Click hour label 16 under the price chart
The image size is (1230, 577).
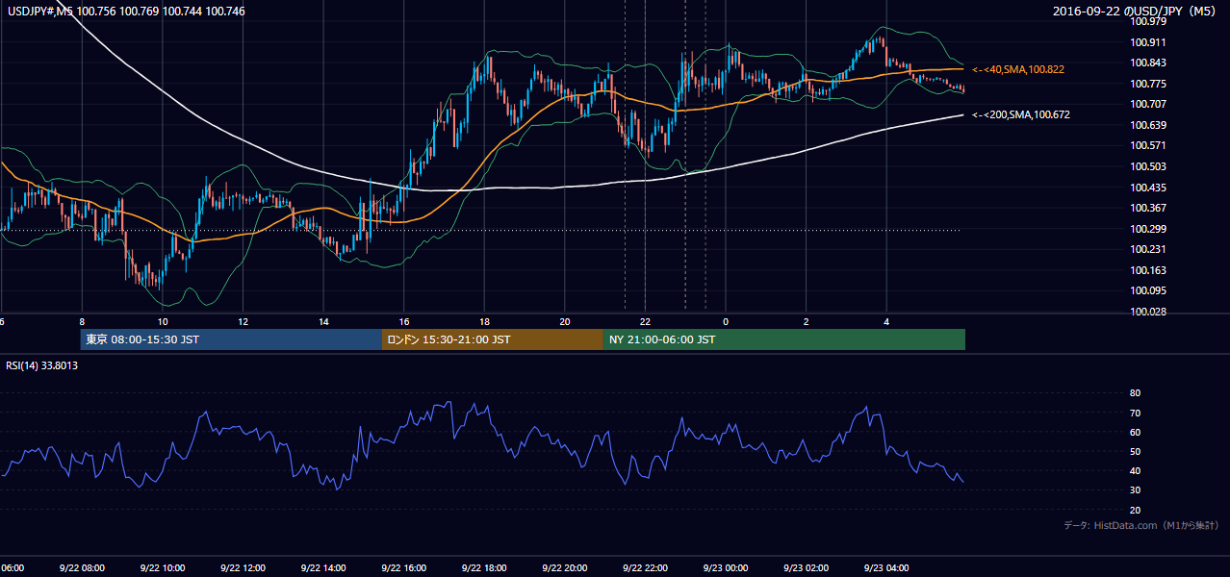(x=404, y=322)
